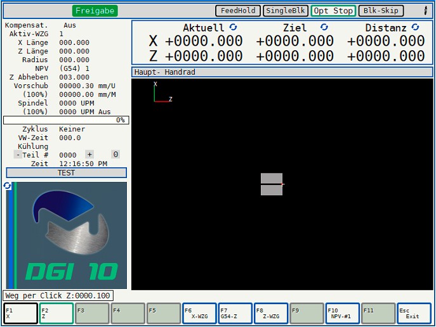Select the F1 X axis softkey
The image size is (436, 327).
(20, 314)
